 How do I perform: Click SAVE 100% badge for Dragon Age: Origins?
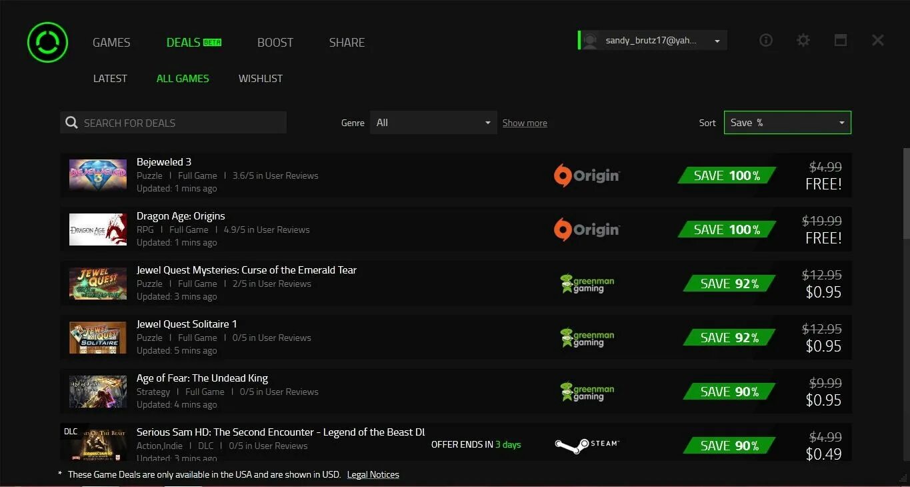point(727,229)
